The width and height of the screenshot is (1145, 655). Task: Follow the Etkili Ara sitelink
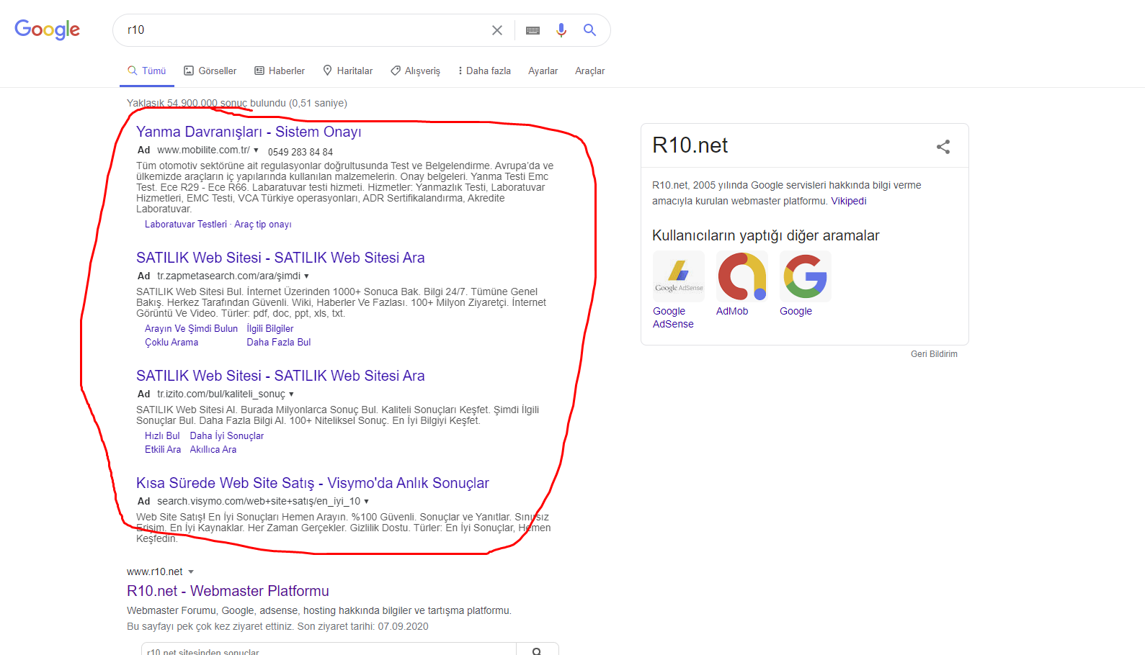click(163, 450)
